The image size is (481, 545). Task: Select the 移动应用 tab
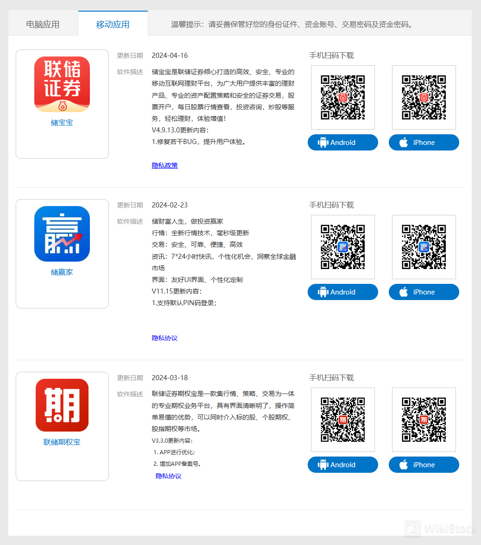point(113,24)
